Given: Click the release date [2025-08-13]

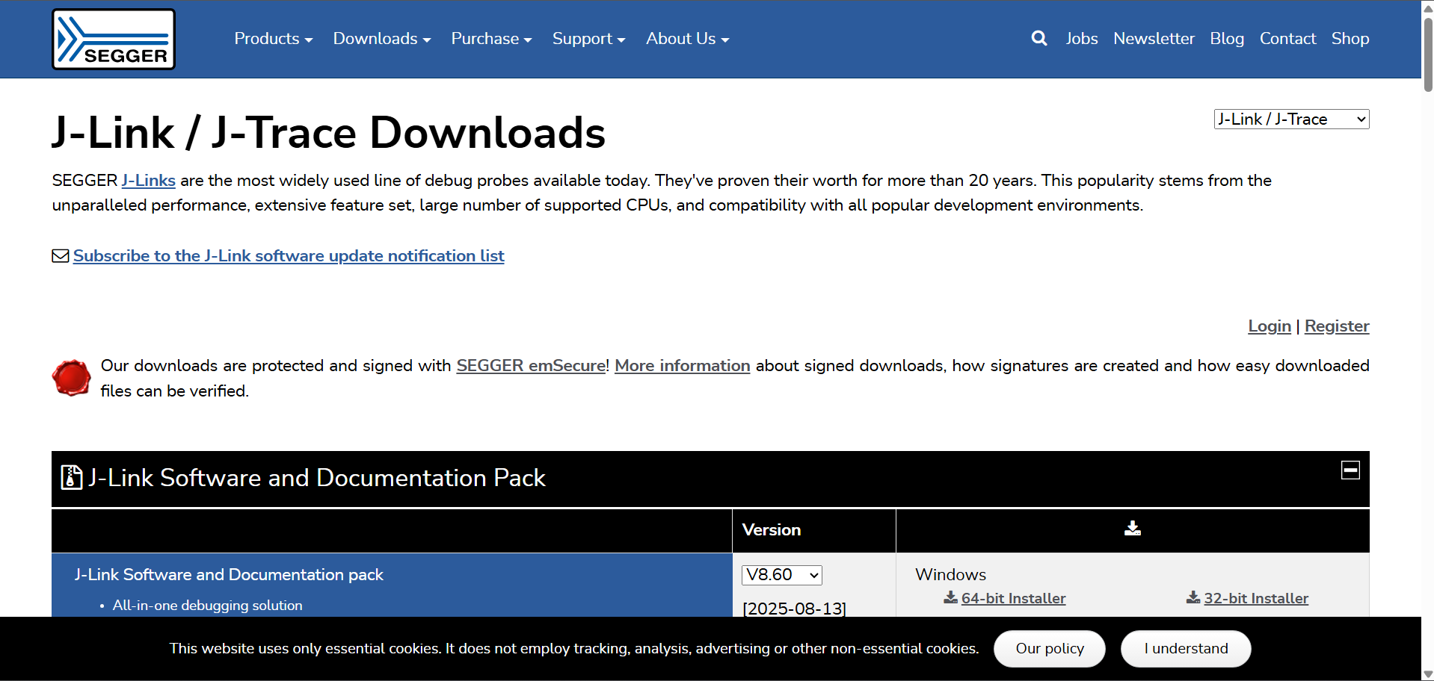Looking at the screenshot, I should (x=794, y=609).
